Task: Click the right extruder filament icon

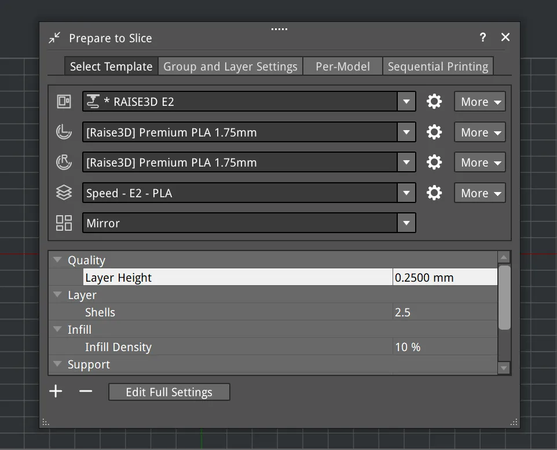Action: click(64, 162)
